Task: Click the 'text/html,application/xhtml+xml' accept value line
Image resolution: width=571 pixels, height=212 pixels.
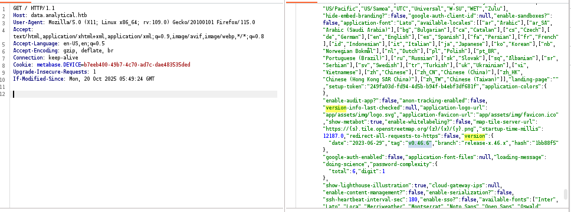Action: 139,37
